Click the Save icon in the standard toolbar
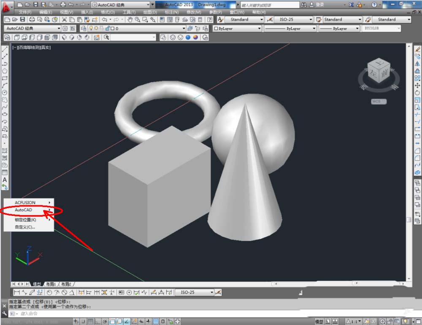 click(23, 20)
